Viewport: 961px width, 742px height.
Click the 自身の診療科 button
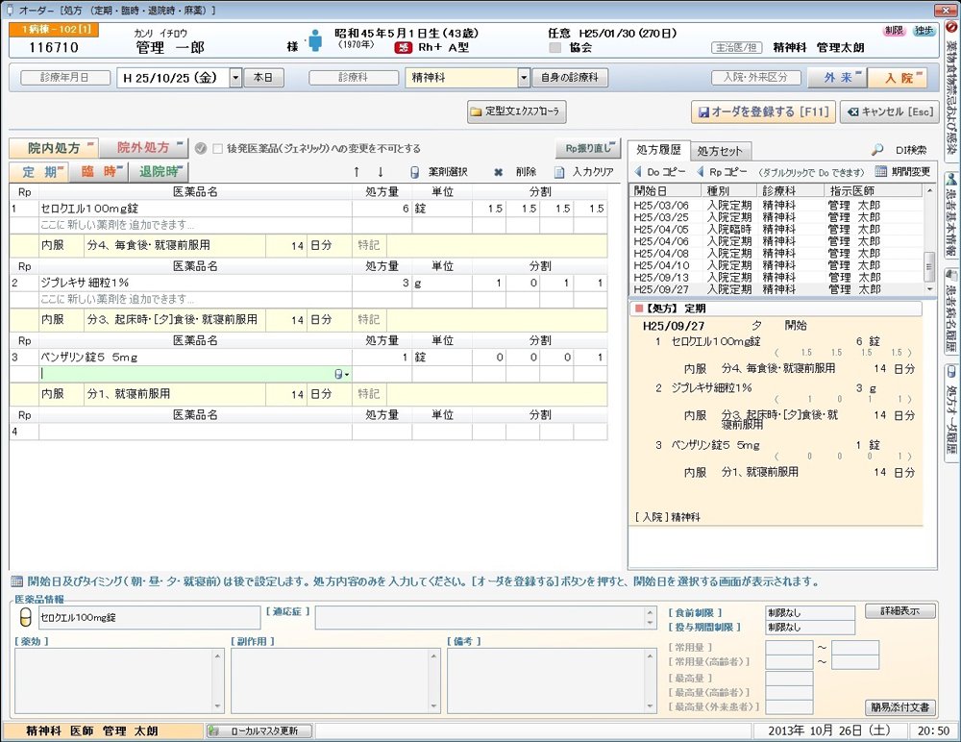point(569,78)
